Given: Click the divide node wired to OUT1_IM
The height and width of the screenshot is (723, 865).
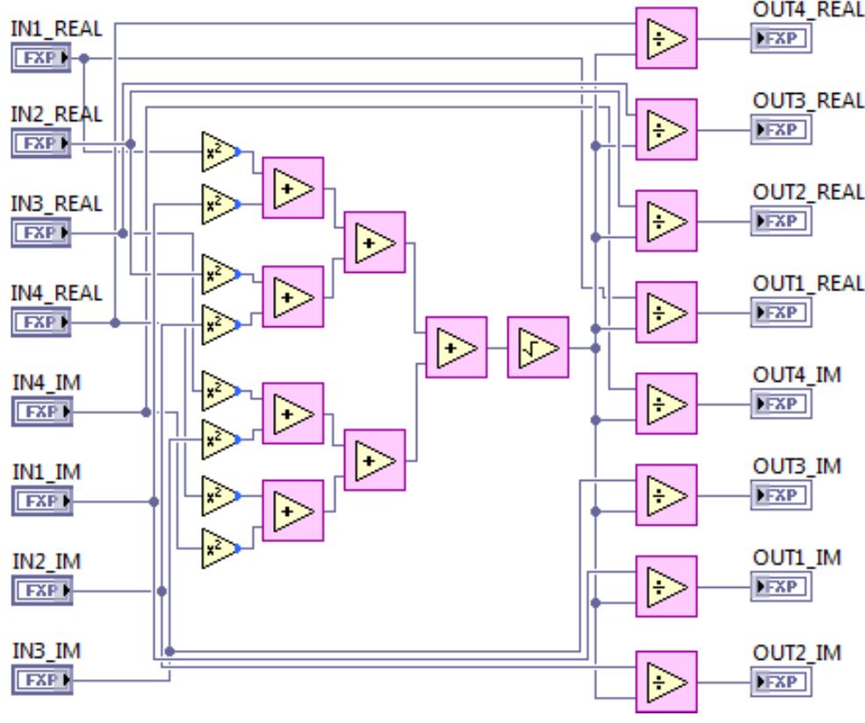Looking at the screenshot, I should tap(665, 588).
